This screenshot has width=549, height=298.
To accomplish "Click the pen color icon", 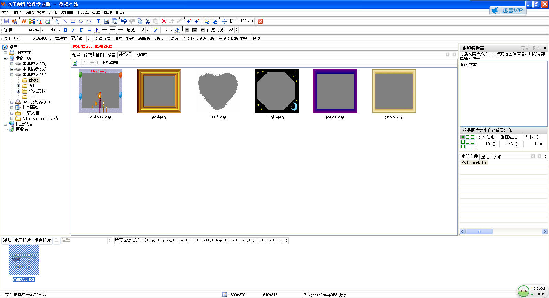I will click(156, 30).
